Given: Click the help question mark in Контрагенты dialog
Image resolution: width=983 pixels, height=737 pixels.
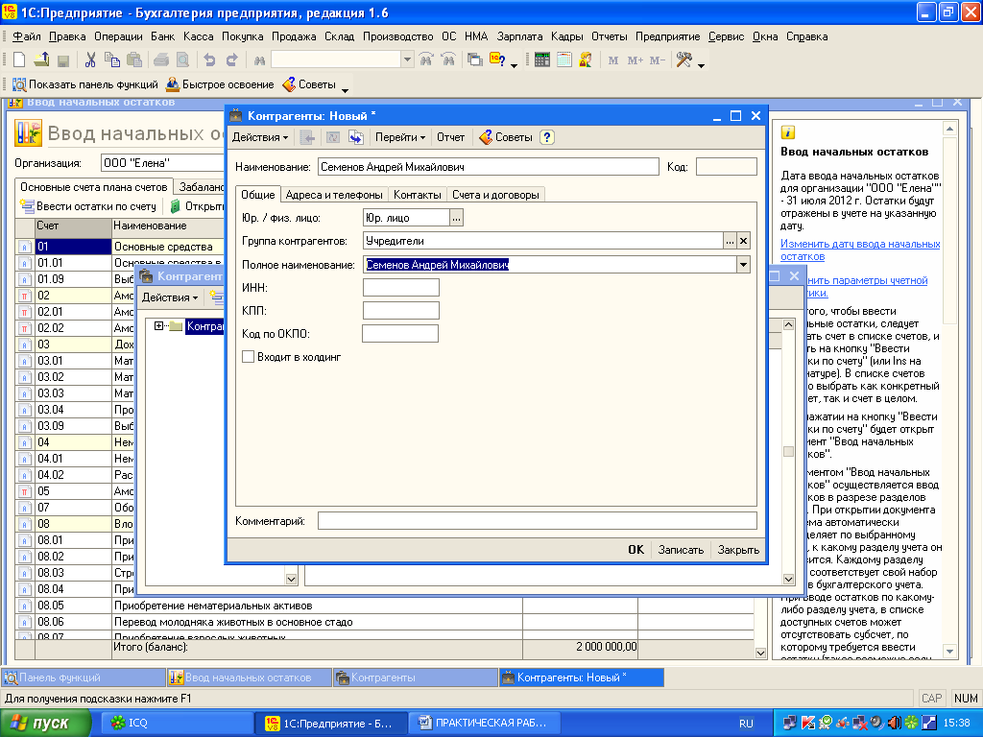Looking at the screenshot, I should pyautogui.click(x=546, y=137).
